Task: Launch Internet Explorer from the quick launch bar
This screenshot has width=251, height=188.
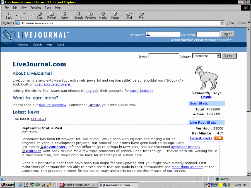Action: pos(20,185)
